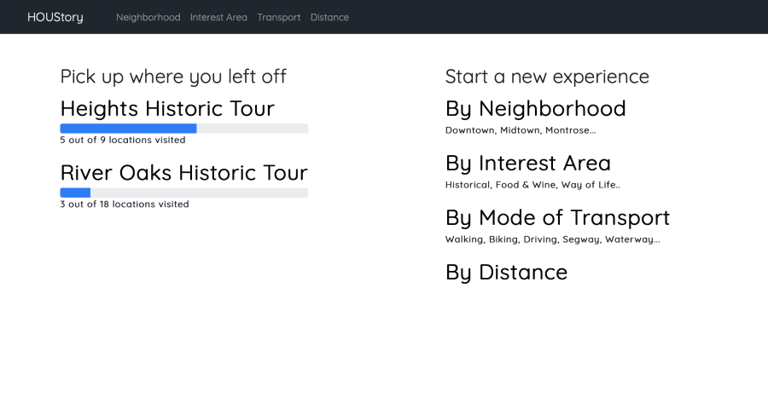Image resolution: width=768 pixels, height=420 pixels.
Task: Choose By Distance experience
Action: [506, 273]
